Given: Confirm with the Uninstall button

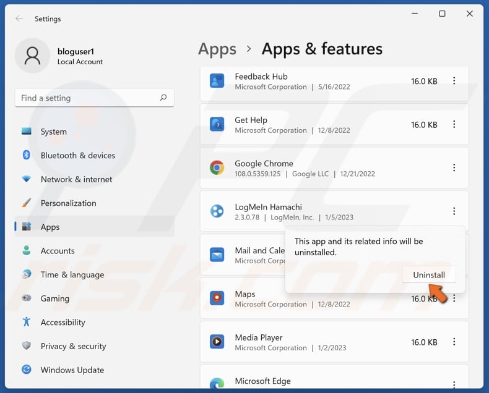Looking at the screenshot, I should point(429,275).
